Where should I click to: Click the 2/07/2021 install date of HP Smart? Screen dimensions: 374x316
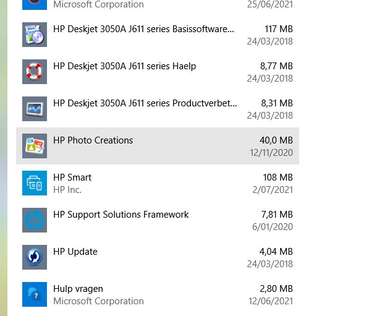(x=272, y=190)
